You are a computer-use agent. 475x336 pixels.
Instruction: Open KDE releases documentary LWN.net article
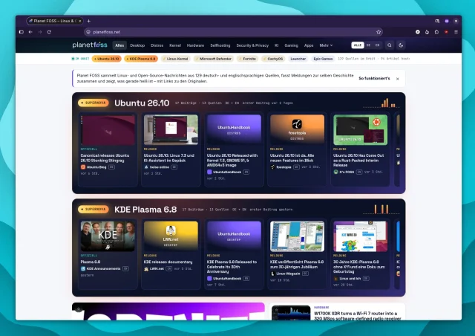(x=168, y=262)
